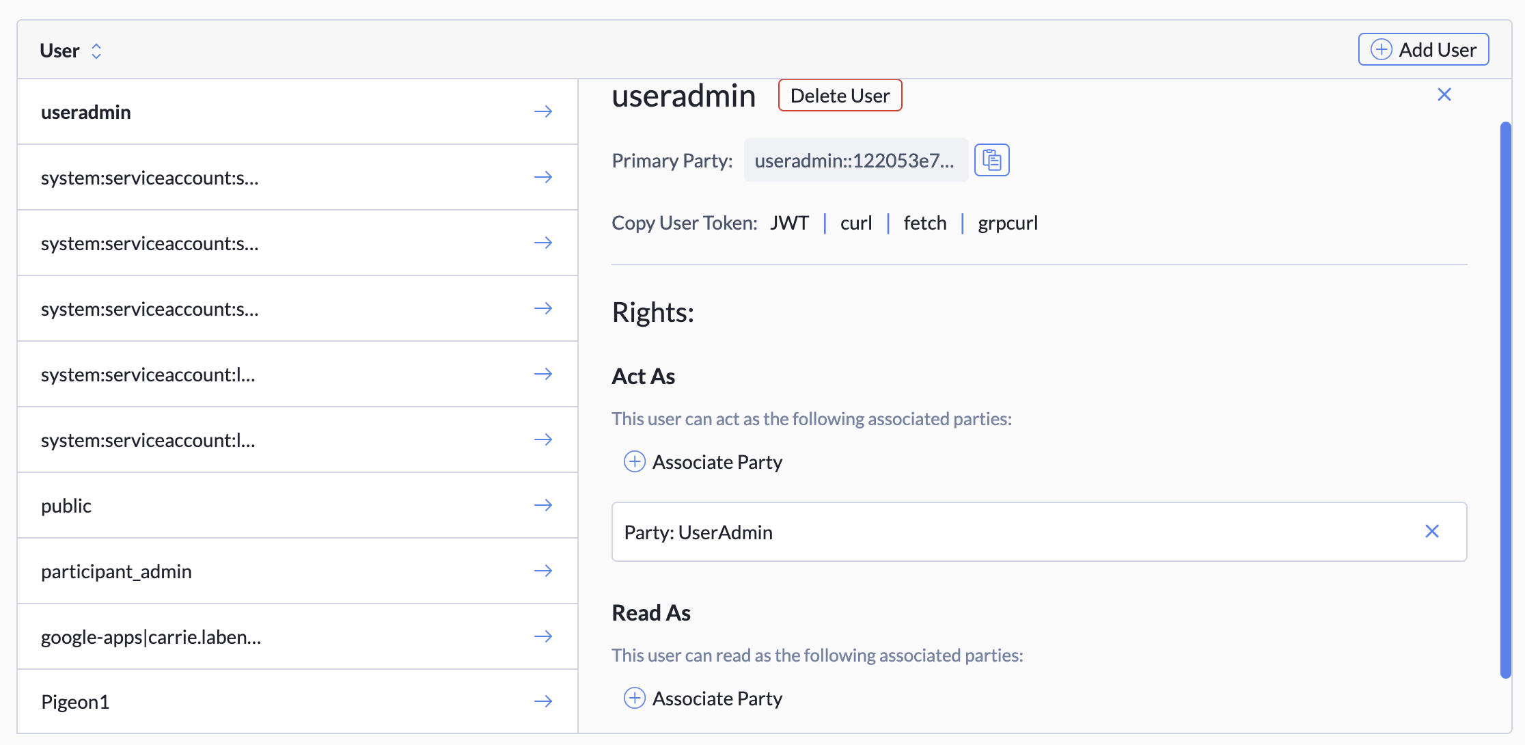Copy user token as fetch
The height and width of the screenshot is (745, 1525).
click(x=925, y=222)
